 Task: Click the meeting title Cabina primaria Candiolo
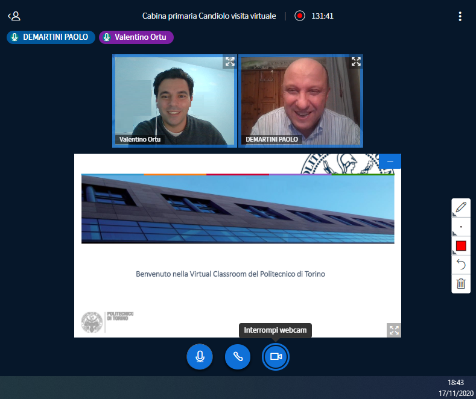click(209, 16)
